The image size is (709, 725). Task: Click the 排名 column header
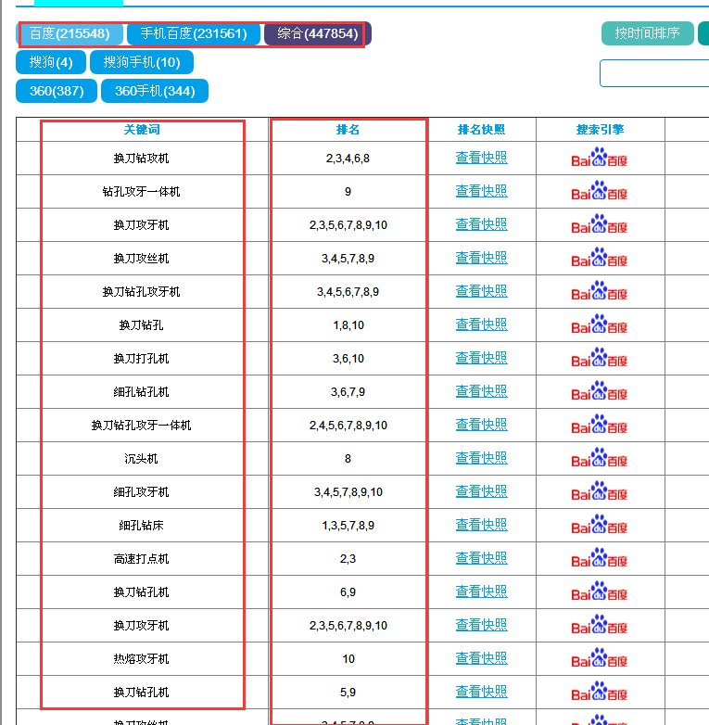pyautogui.click(x=348, y=130)
